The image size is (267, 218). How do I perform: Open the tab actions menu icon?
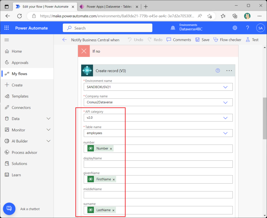[7, 7]
